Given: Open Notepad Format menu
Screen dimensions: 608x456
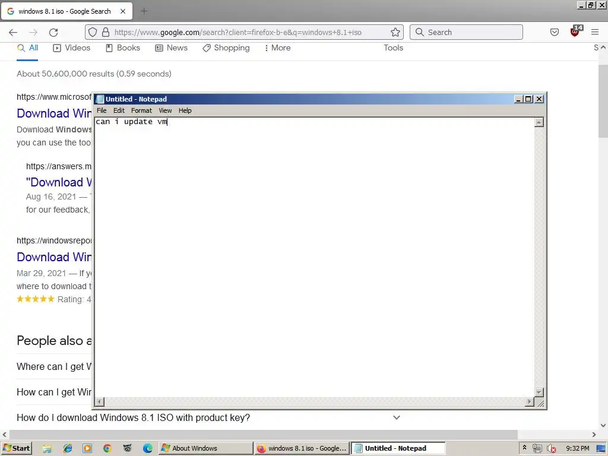Looking at the screenshot, I should coord(141,110).
